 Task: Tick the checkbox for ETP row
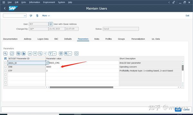tap(5, 71)
